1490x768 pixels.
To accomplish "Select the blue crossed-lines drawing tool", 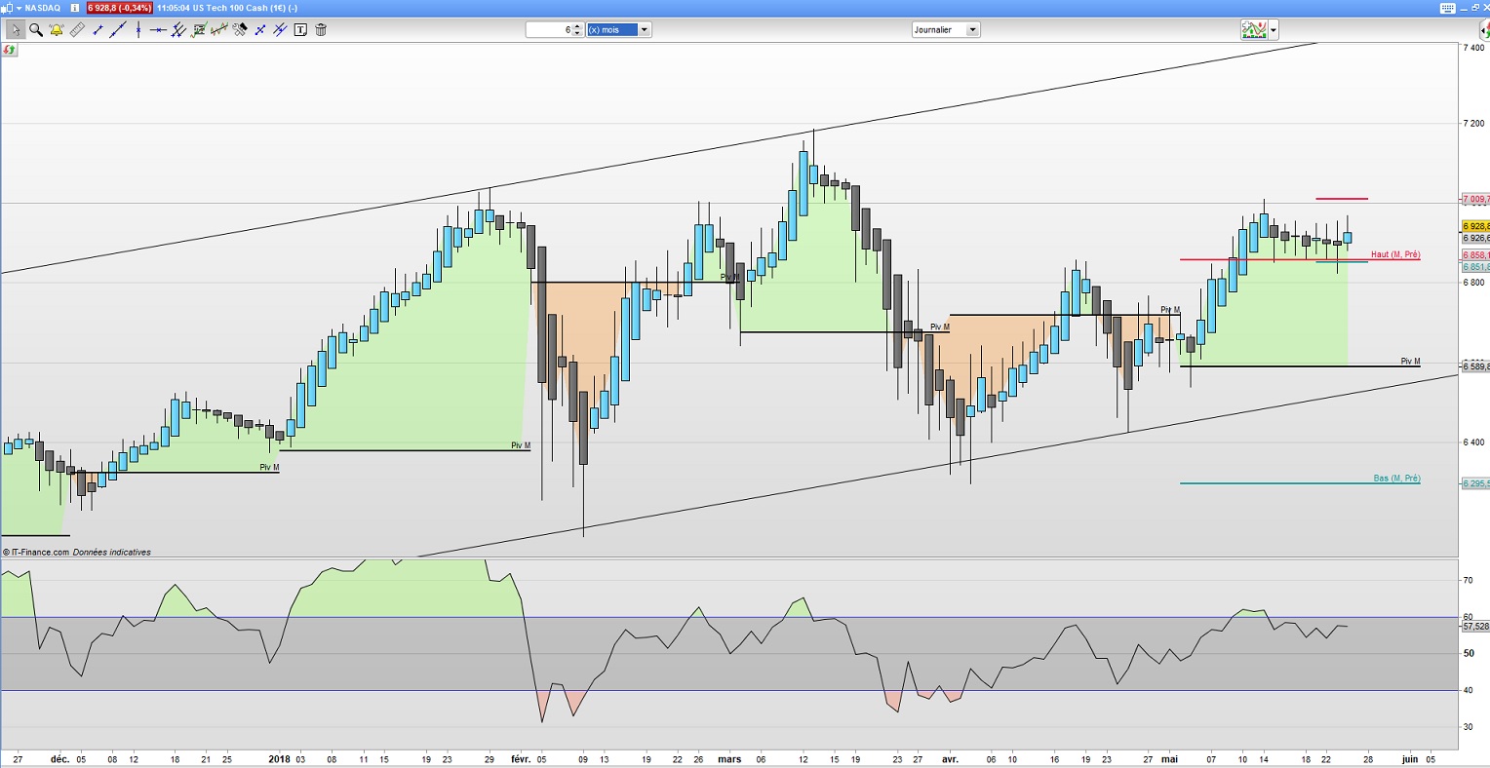I will coord(260,29).
